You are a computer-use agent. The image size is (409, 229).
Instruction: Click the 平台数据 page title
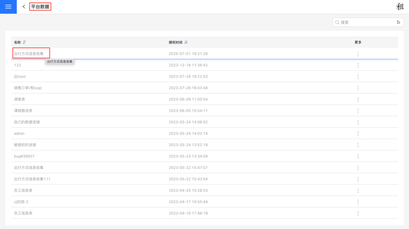(40, 7)
